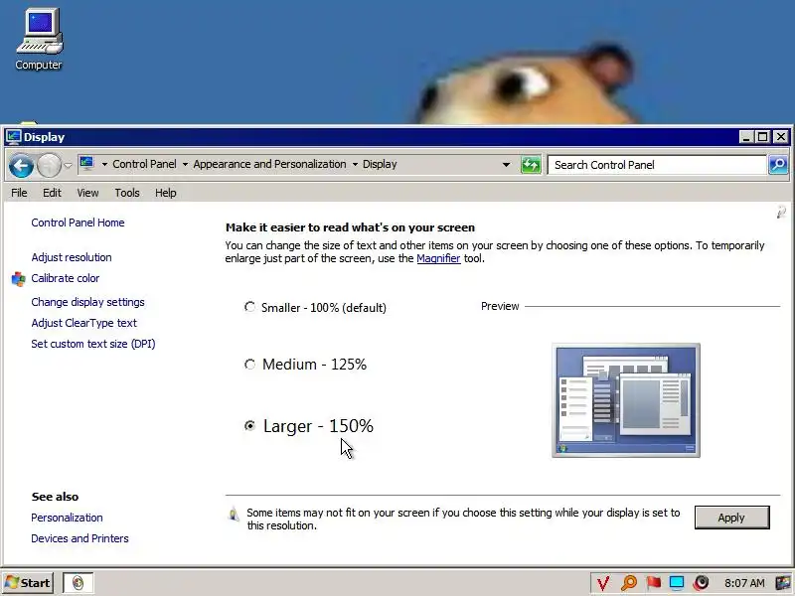The height and width of the screenshot is (596, 795).
Task: Open the Help menu
Action: (x=165, y=193)
